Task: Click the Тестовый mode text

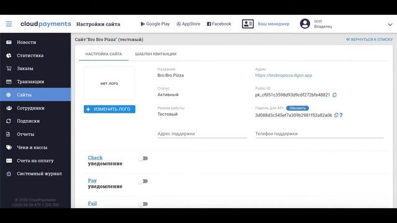Action: click(x=167, y=114)
